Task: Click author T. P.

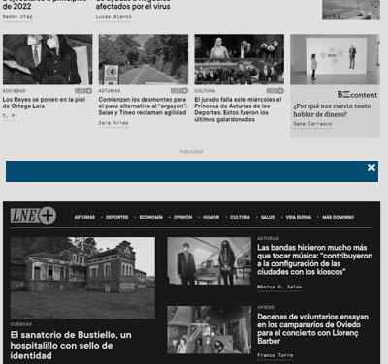Action: point(10,116)
